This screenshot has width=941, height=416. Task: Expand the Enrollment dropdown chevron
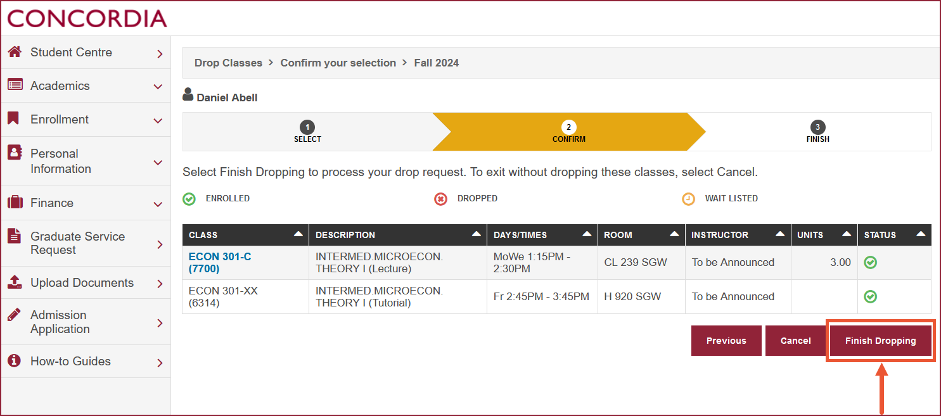[158, 120]
